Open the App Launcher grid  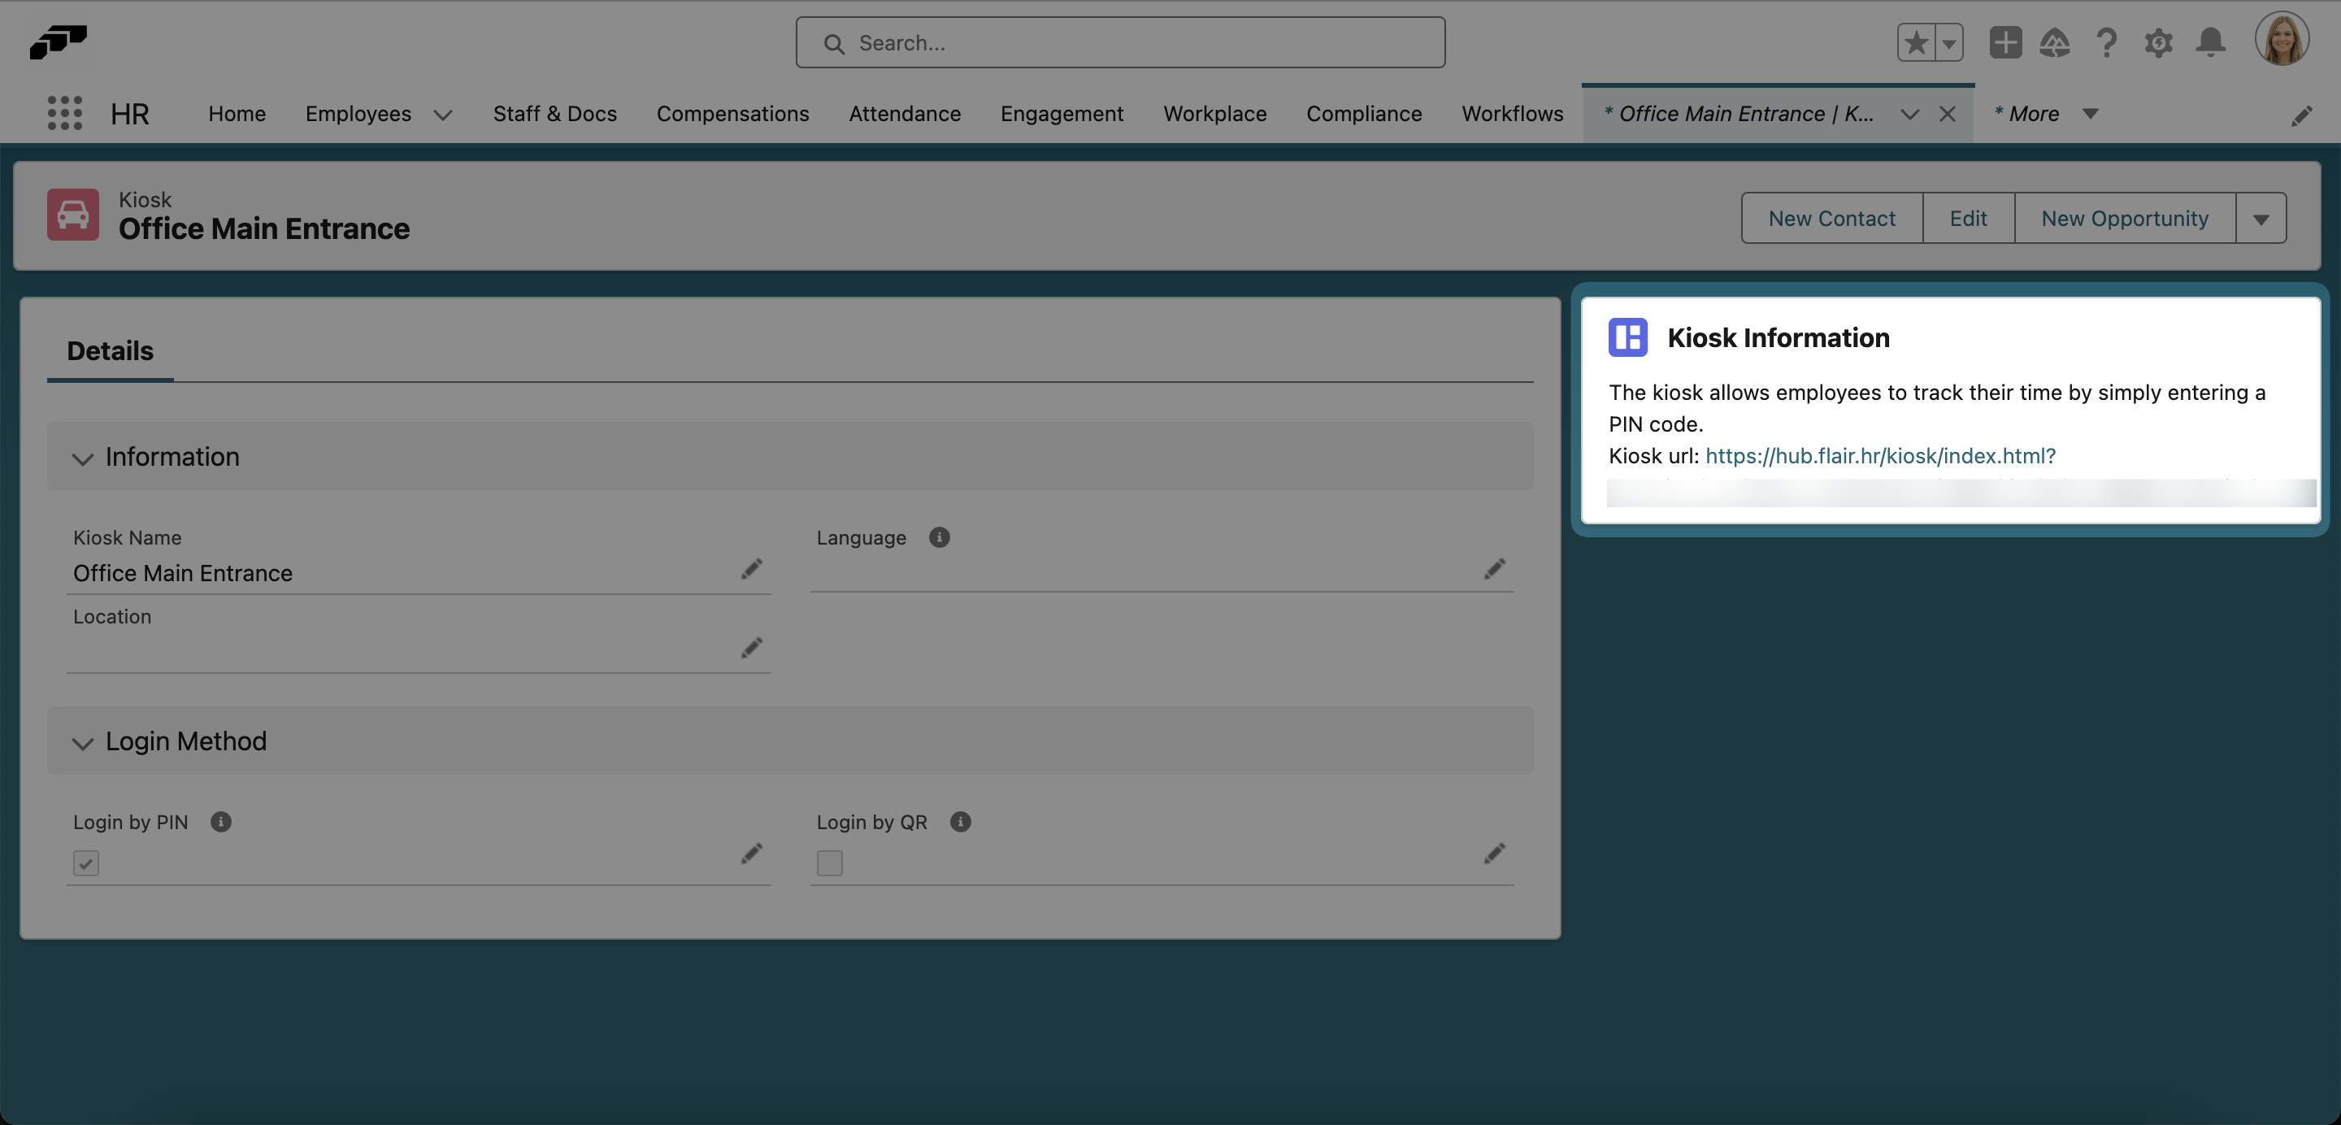63,113
